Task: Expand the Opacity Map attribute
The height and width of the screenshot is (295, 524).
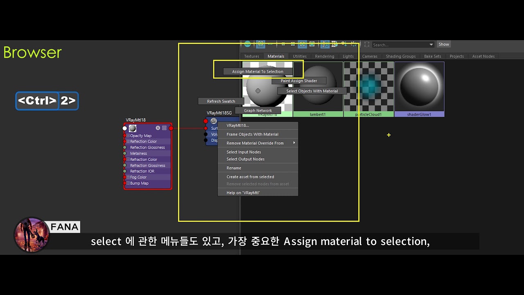Action: 128,136
